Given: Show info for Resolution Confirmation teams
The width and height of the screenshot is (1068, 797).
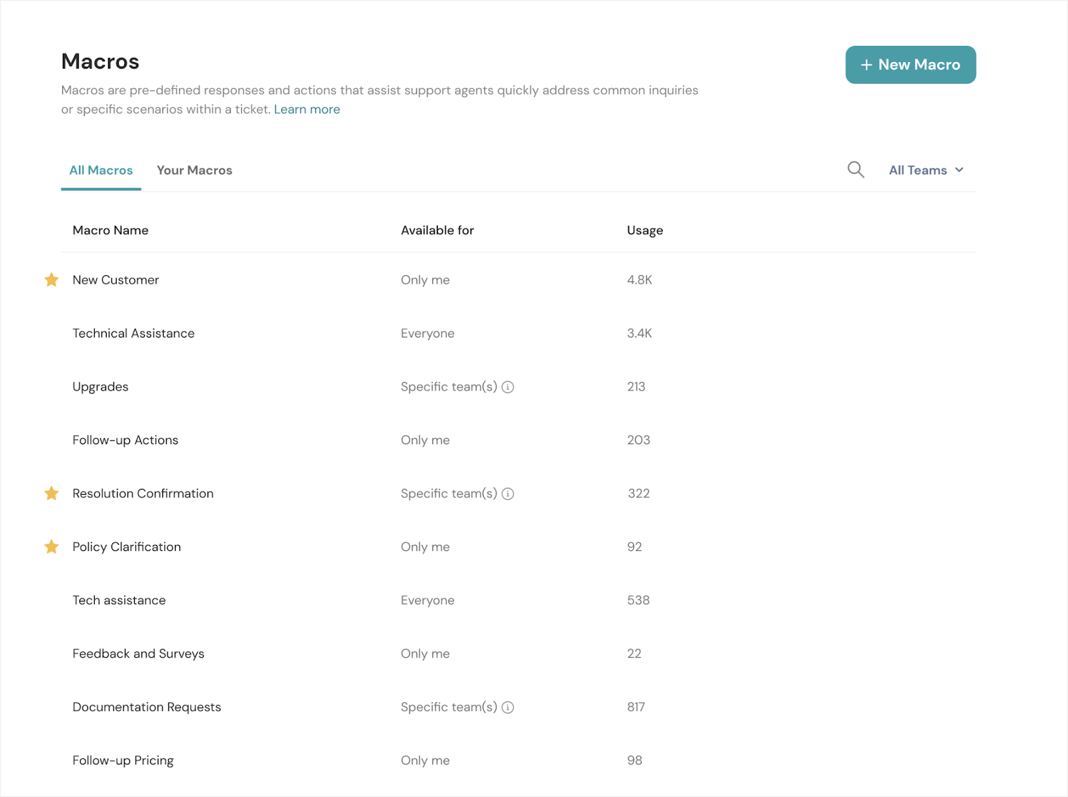Looking at the screenshot, I should click(508, 494).
